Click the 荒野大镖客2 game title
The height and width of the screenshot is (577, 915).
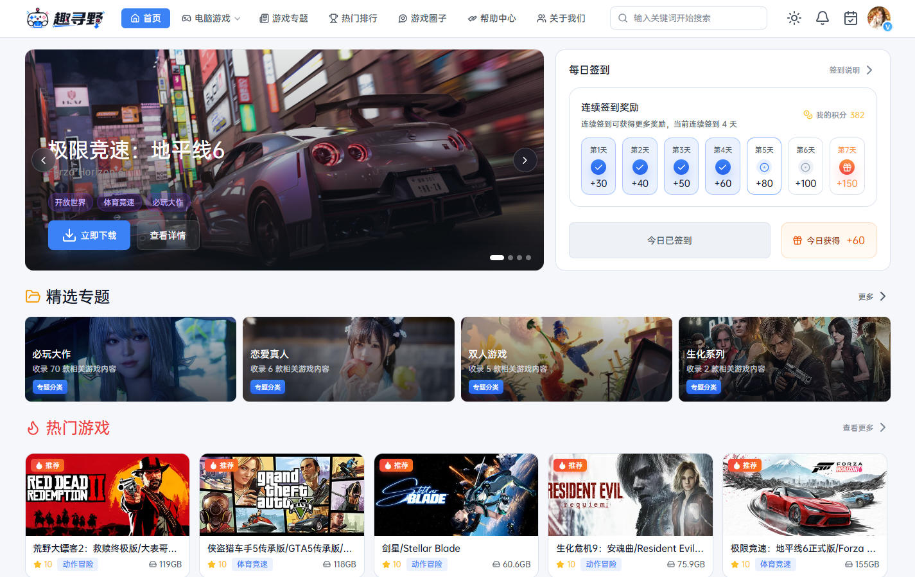105,548
